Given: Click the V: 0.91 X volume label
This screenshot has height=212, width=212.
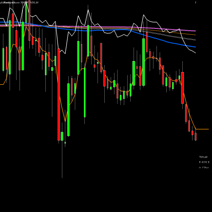Looking at the screenshot, I should pyautogui.click(x=204, y=162).
